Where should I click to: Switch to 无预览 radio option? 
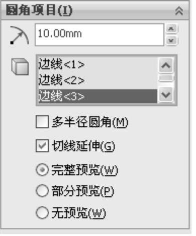[x=42, y=212]
